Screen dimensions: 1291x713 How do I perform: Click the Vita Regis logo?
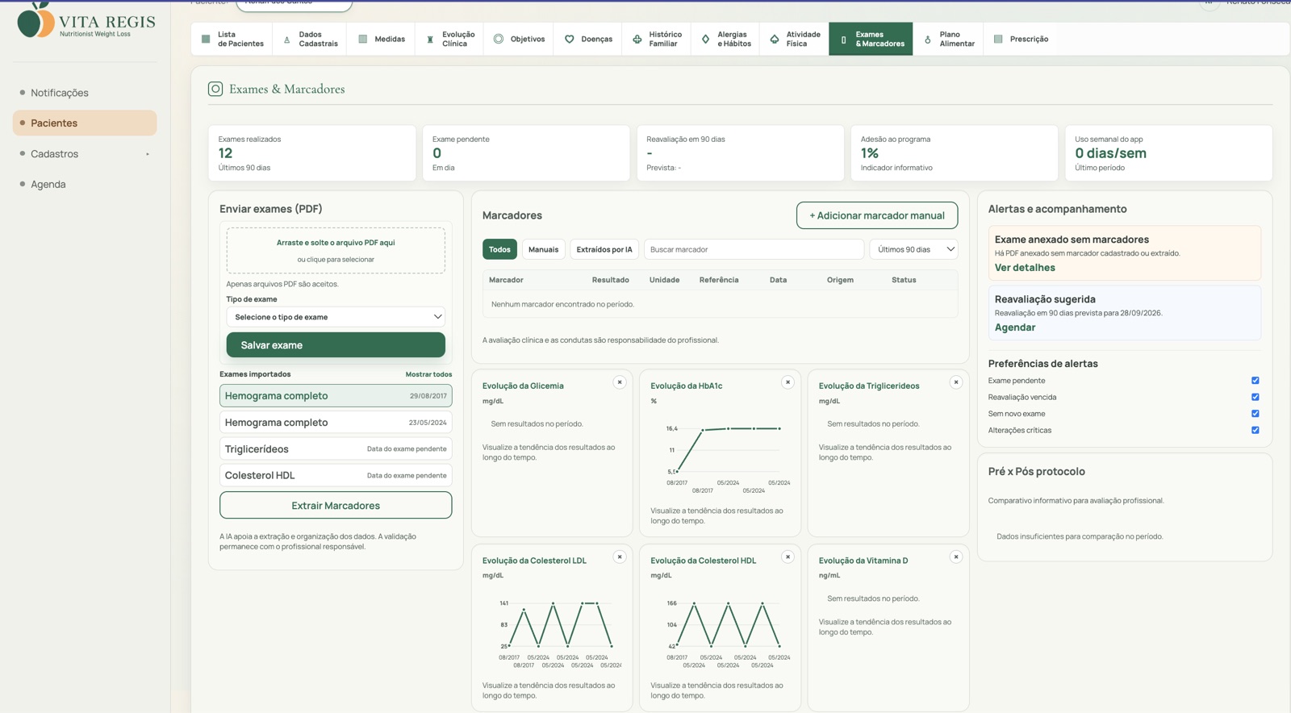86,20
